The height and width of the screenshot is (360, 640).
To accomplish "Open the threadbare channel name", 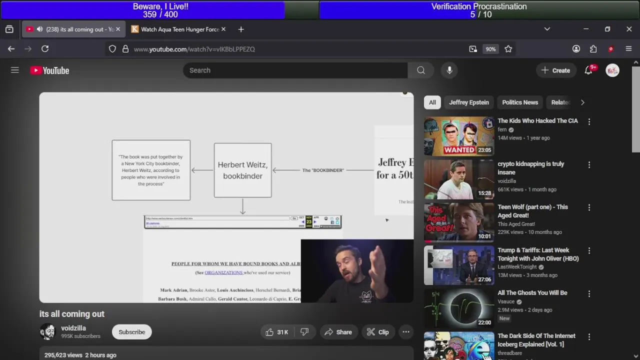I will click(510, 353).
